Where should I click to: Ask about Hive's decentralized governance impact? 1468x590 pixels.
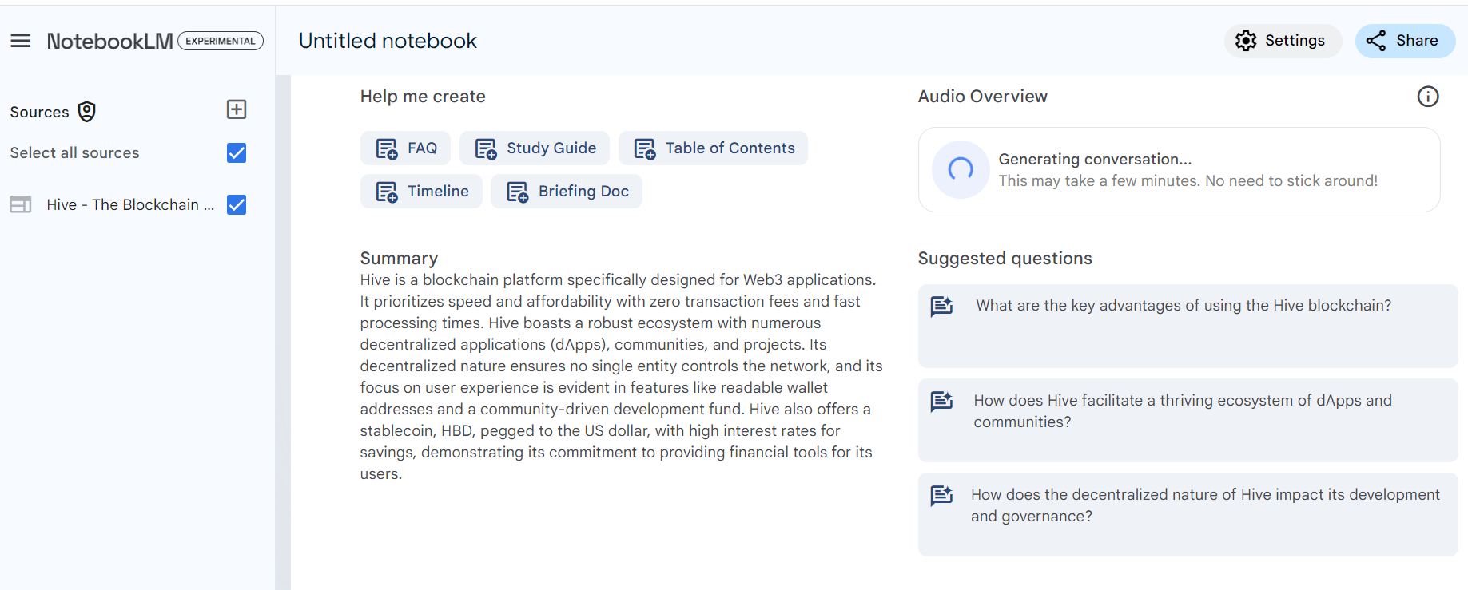coord(1188,514)
